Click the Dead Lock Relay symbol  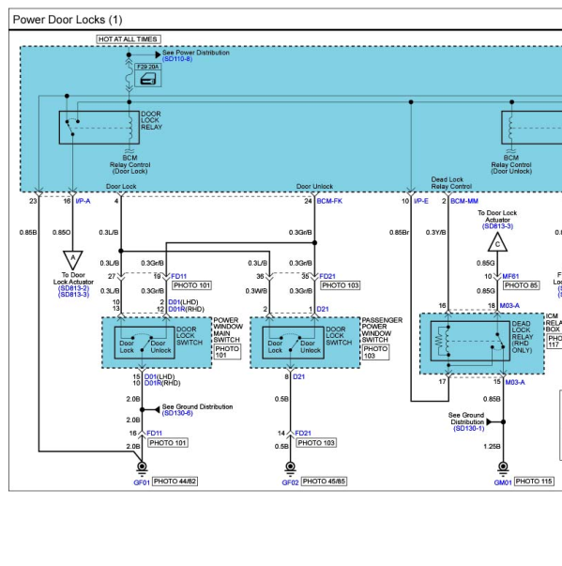click(470, 341)
